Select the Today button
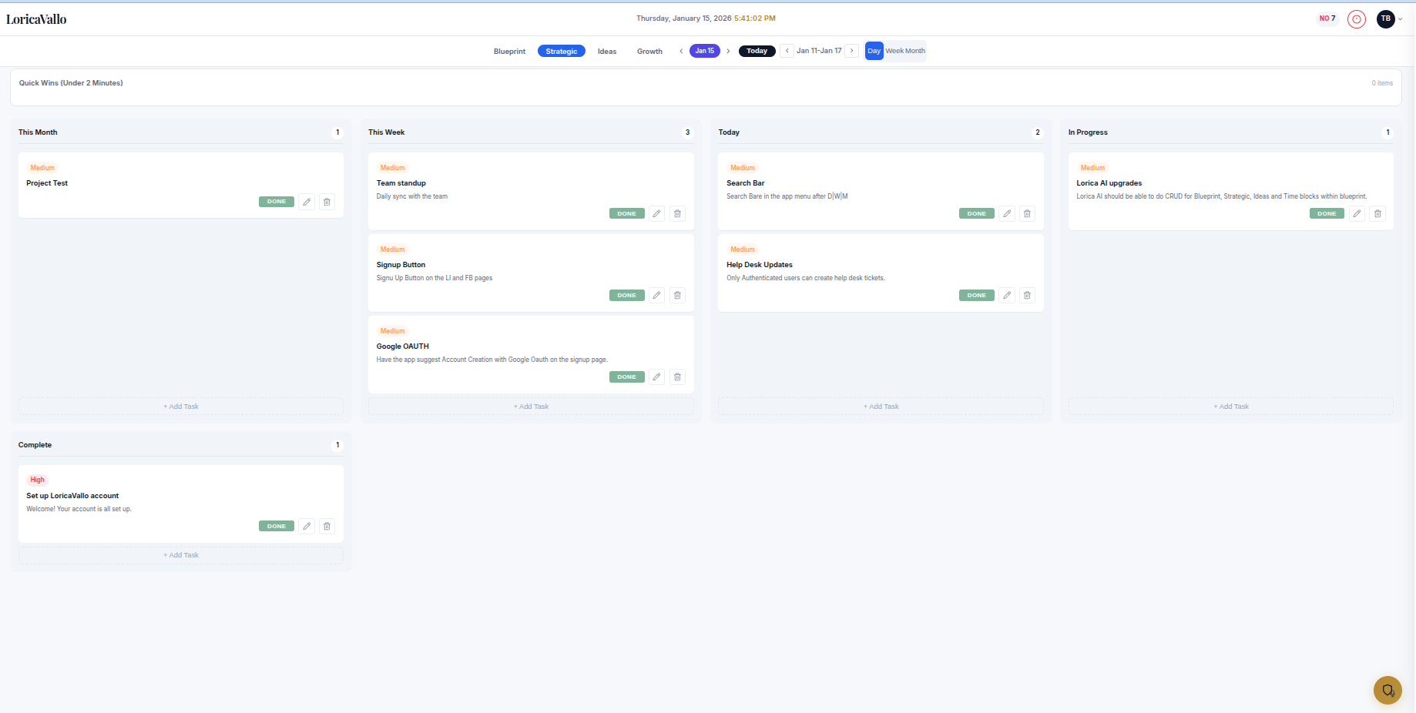The image size is (1416, 713). [x=757, y=50]
